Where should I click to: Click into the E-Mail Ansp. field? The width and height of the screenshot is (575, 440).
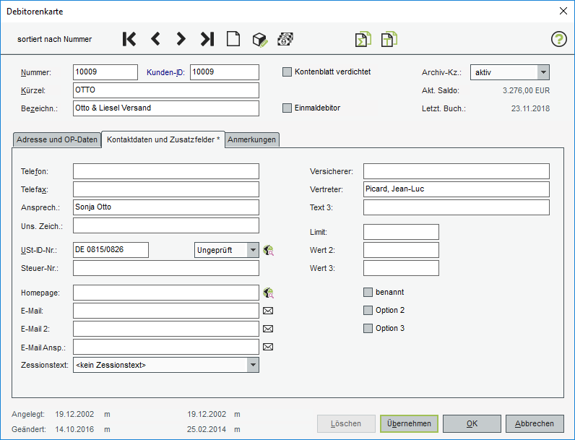point(166,347)
